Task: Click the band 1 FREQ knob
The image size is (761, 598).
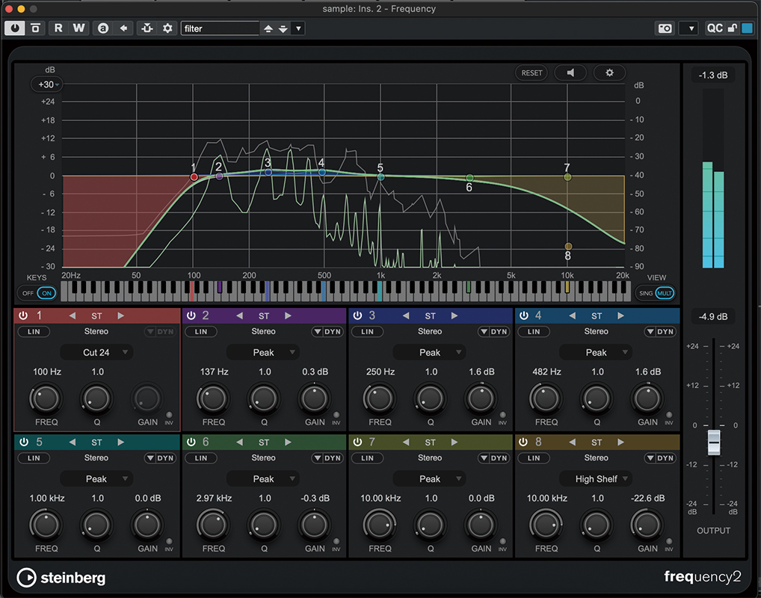Action: coord(46,398)
